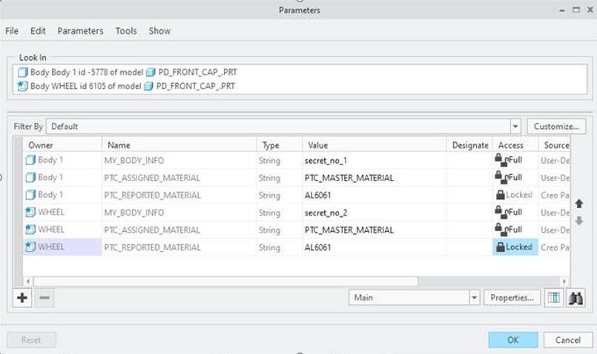This screenshot has height=354, width=597.
Task: Click the Designate column header
Action: coord(469,145)
